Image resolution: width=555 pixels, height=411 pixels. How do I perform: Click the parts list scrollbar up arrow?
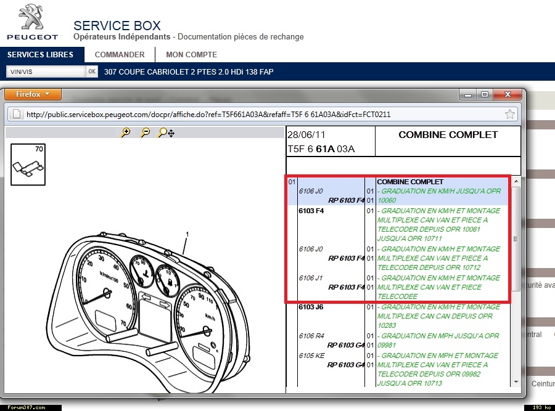pyautogui.click(x=516, y=181)
